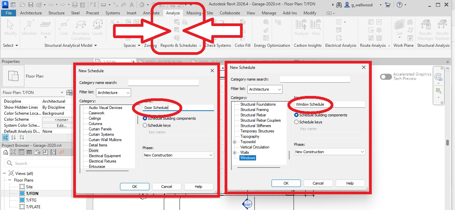This screenshot has width=455, height=210.
Task: Click Cancel in the Door Schedule dialog
Action: point(166,187)
